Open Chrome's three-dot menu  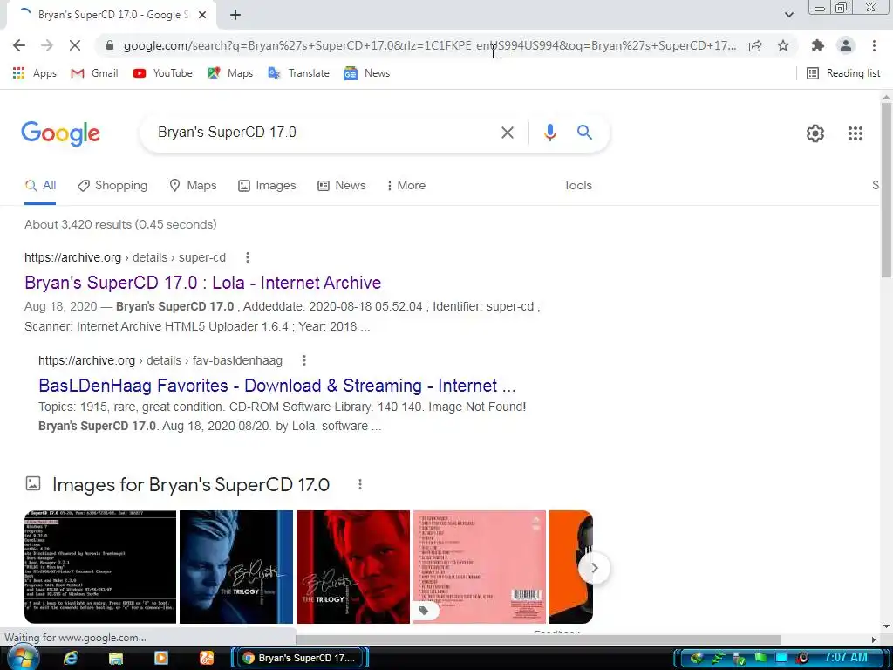pos(874,45)
